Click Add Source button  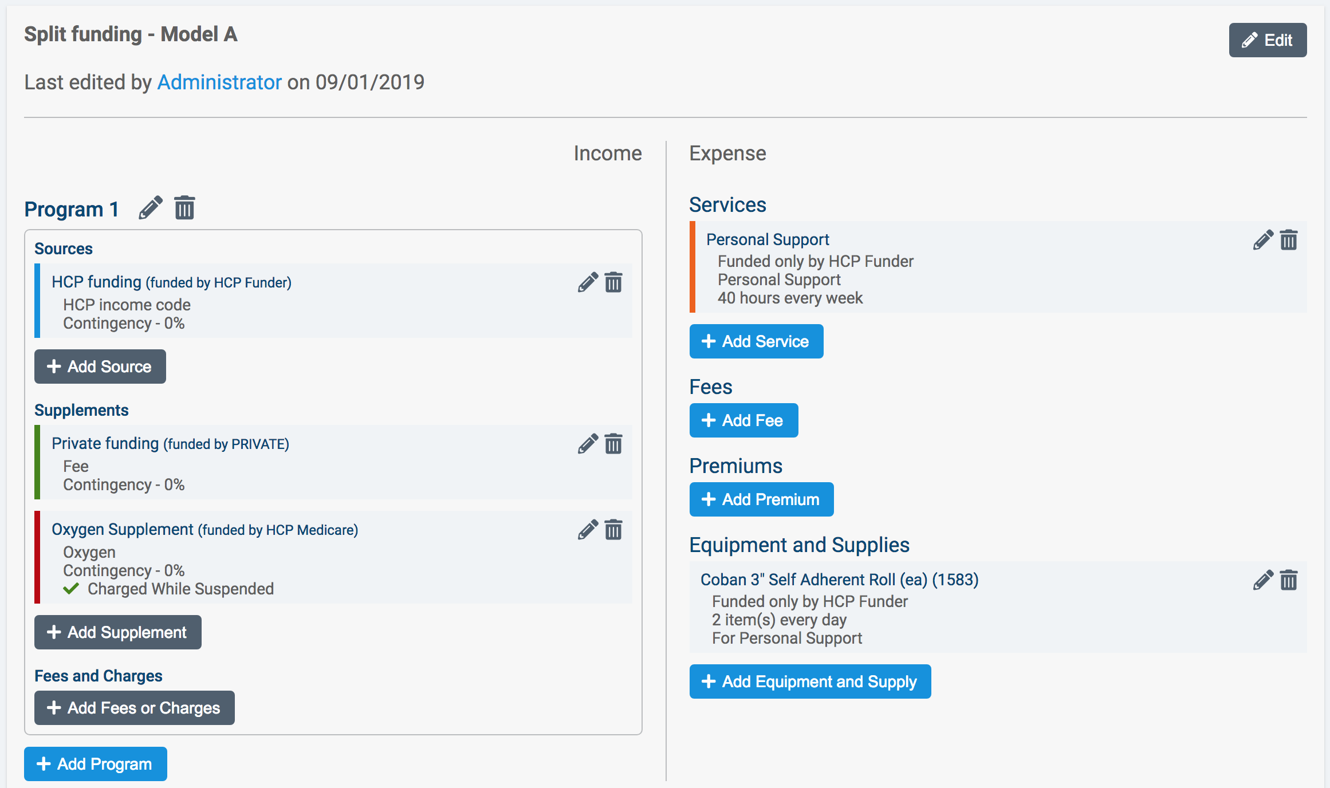click(100, 367)
